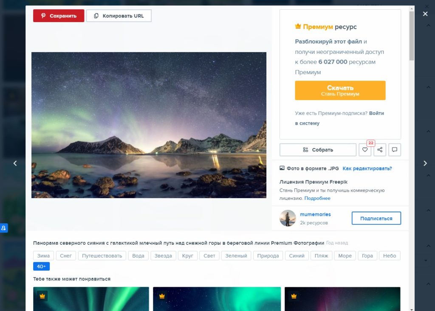Viewport: 435px width, 311px height.
Task: Click the heart like icon with 22 count
Action: click(365, 150)
